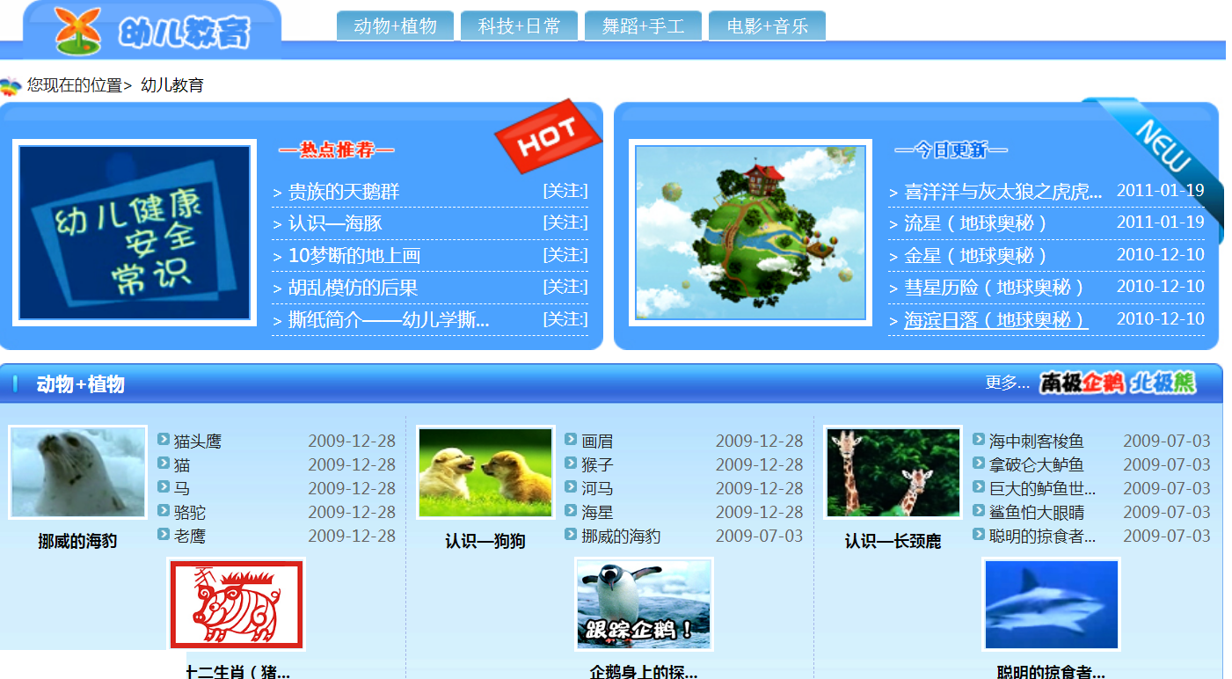Open the floating planet island picture
This screenshot has height=679, width=1232.
pyautogui.click(x=750, y=232)
